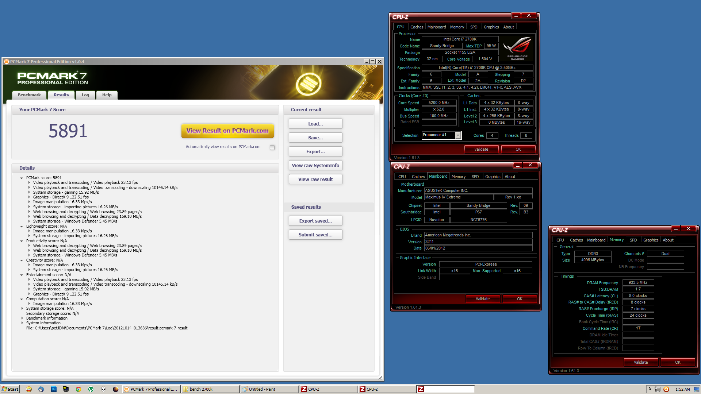This screenshot has width=701, height=394.
Task: Open the PCMark Help tab
Action: [x=107, y=95]
